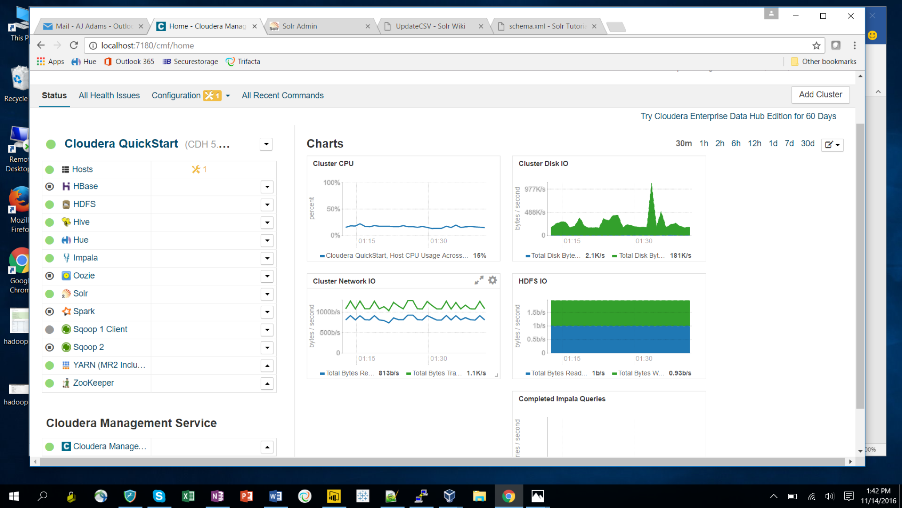Open HBase actions dropdown arrow
Screen dimensions: 902x508
click(x=267, y=187)
